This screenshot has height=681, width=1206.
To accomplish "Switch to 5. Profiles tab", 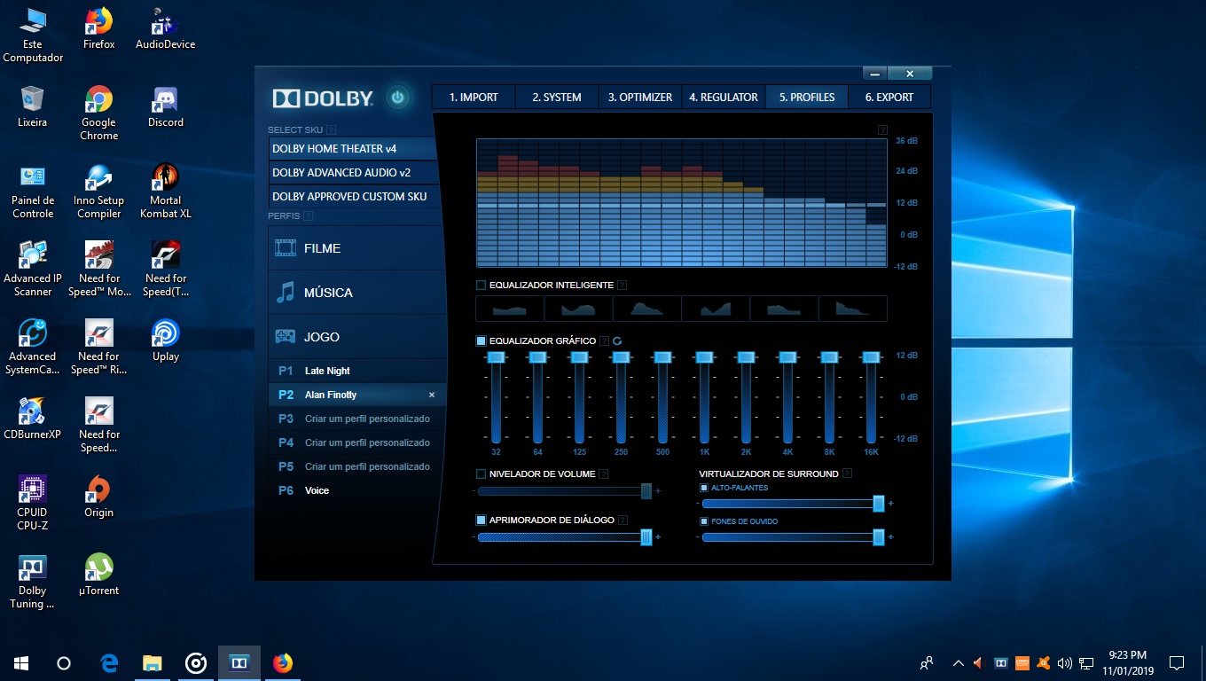I will point(807,98).
